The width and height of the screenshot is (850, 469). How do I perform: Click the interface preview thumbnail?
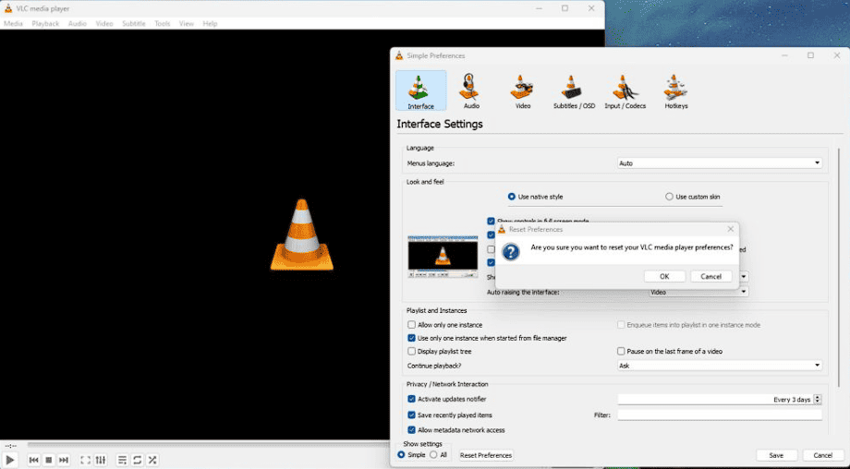click(x=443, y=257)
